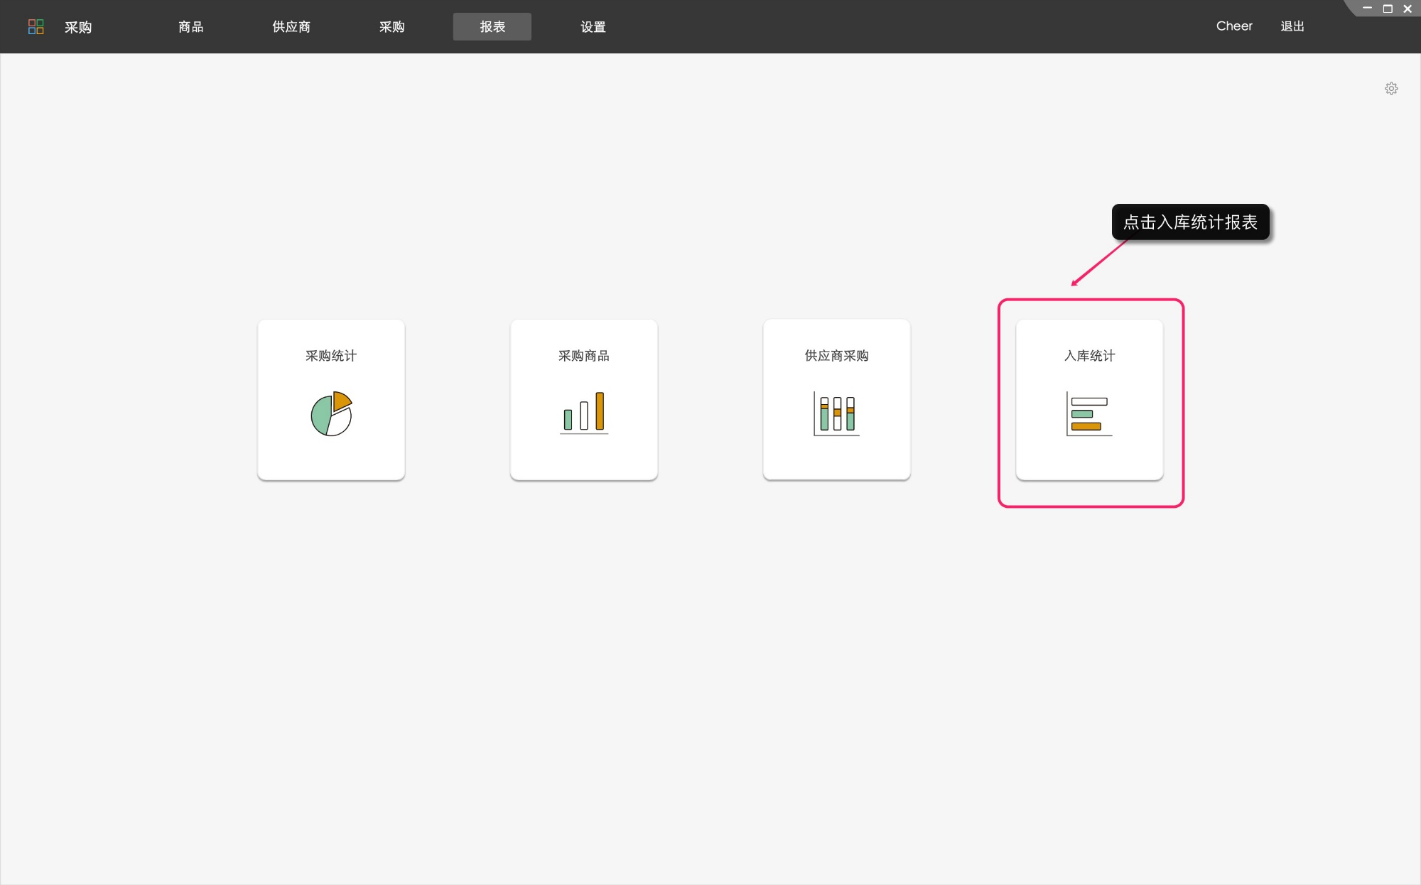This screenshot has height=885, width=1421.
Task: Select the 入库统计 card title
Action: 1089,356
